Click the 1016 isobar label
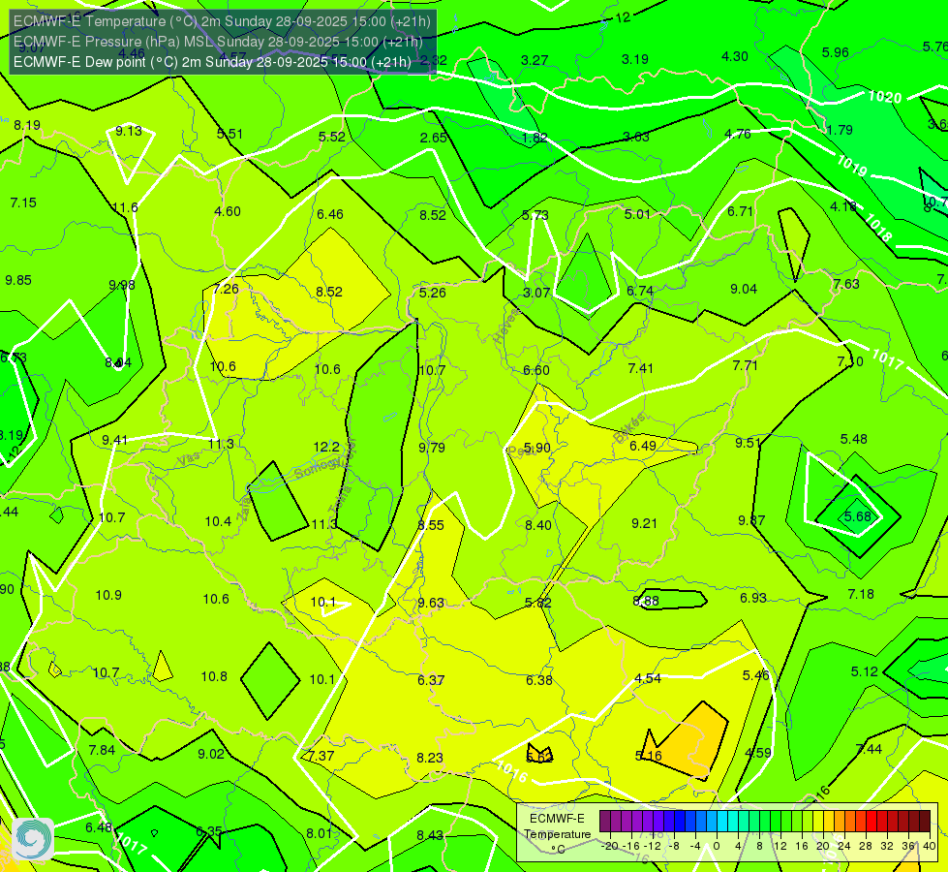This screenshot has height=872, width=948. (x=511, y=771)
